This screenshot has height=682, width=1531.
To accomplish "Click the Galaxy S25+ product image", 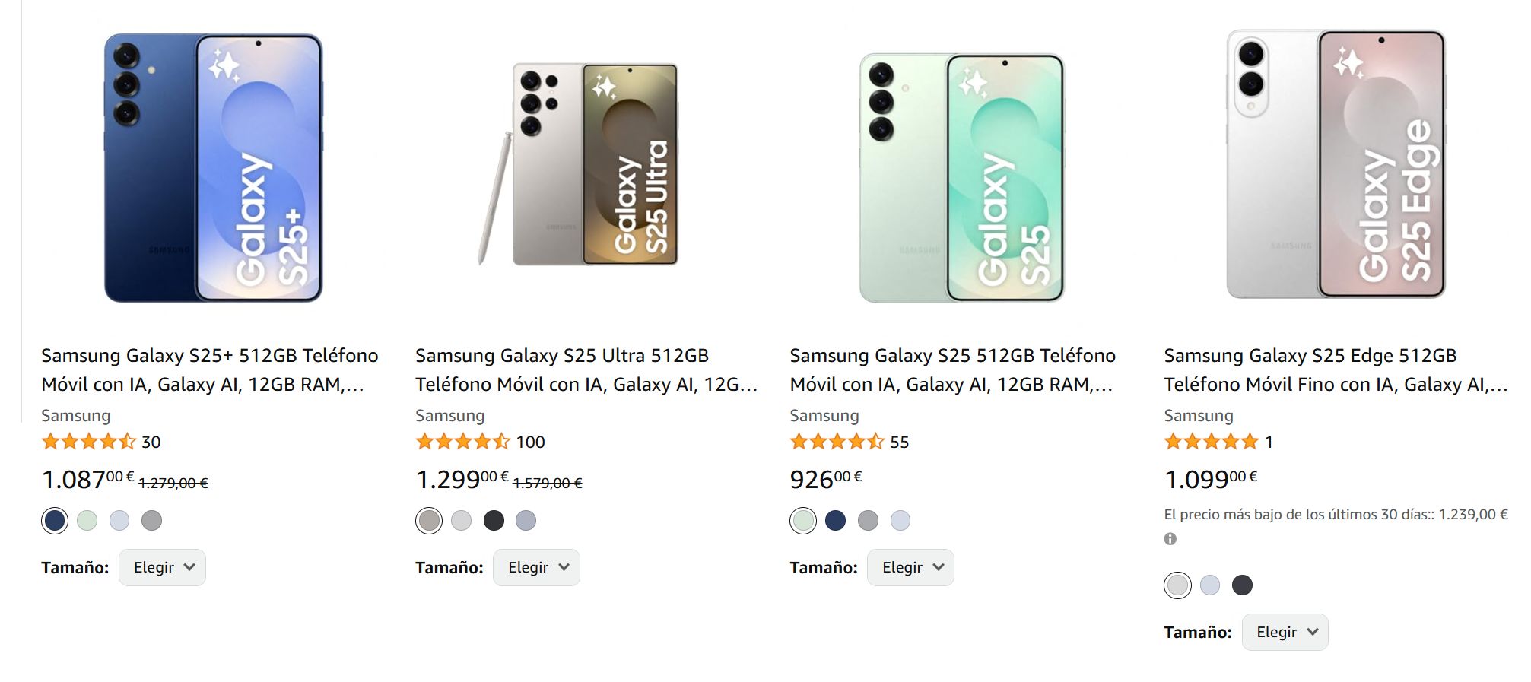I will [x=214, y=168].
